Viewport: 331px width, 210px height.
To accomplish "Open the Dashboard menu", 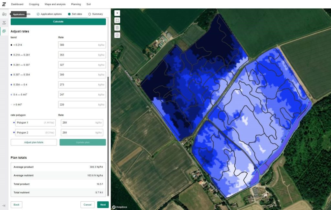I will (x=17, y=4).
